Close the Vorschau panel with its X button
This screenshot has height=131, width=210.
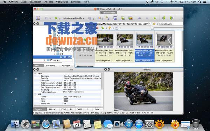click(x=106, y=70)
